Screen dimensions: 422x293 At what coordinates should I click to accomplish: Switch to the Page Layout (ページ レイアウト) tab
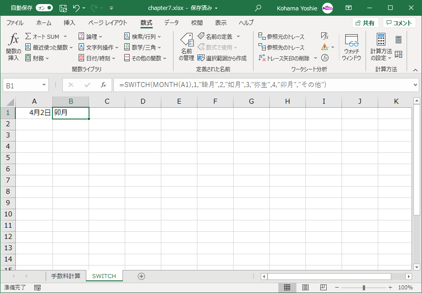point(108,23)
